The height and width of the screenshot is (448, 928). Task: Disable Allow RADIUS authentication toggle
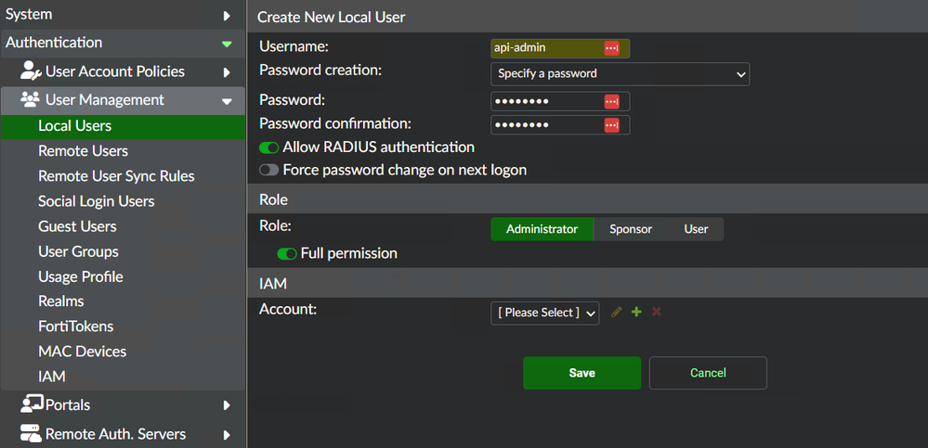point(269,147)
